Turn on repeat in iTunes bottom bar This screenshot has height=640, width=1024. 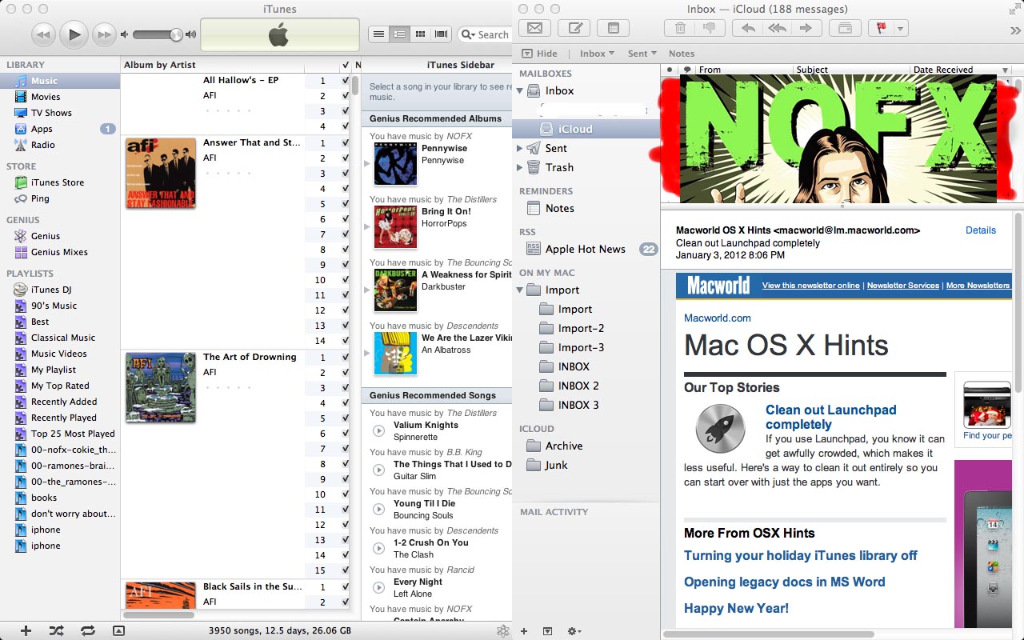(87, 630)
